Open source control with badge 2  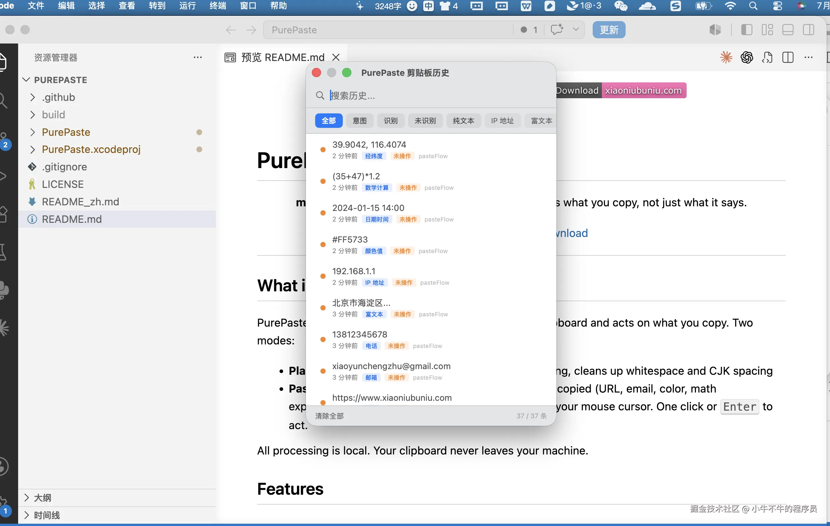(5, 141)
